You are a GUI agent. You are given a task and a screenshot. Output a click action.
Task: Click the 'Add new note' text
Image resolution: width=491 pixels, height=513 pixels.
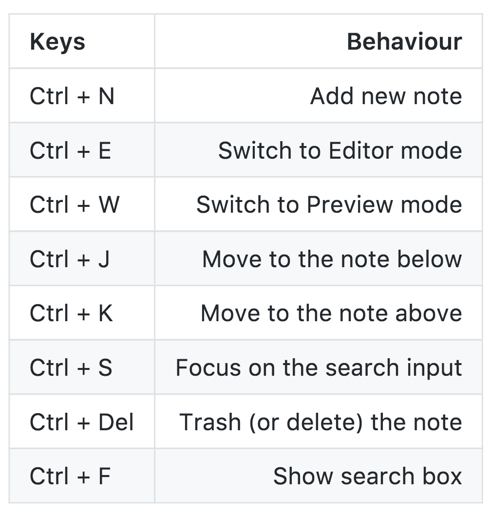tap(386, 96)
